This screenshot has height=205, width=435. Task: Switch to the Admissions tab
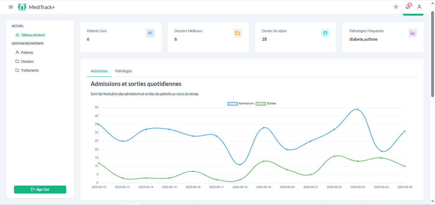(x=99, y=71)
